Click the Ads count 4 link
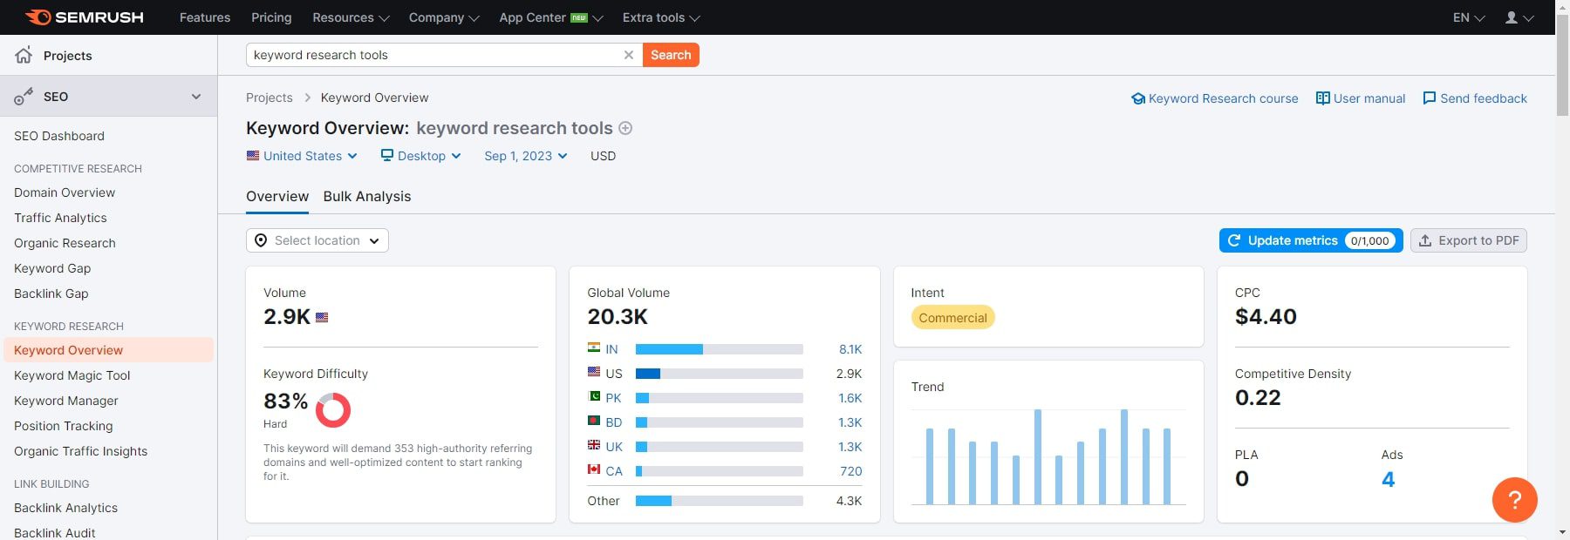1570x540 pixels. tap(1389, 479)
